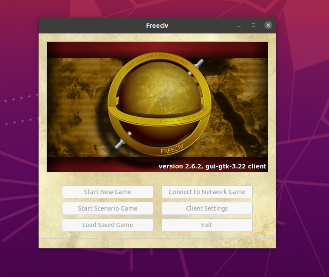
Task: Close the Freeciv window
Action: click(x=268, y=26)
